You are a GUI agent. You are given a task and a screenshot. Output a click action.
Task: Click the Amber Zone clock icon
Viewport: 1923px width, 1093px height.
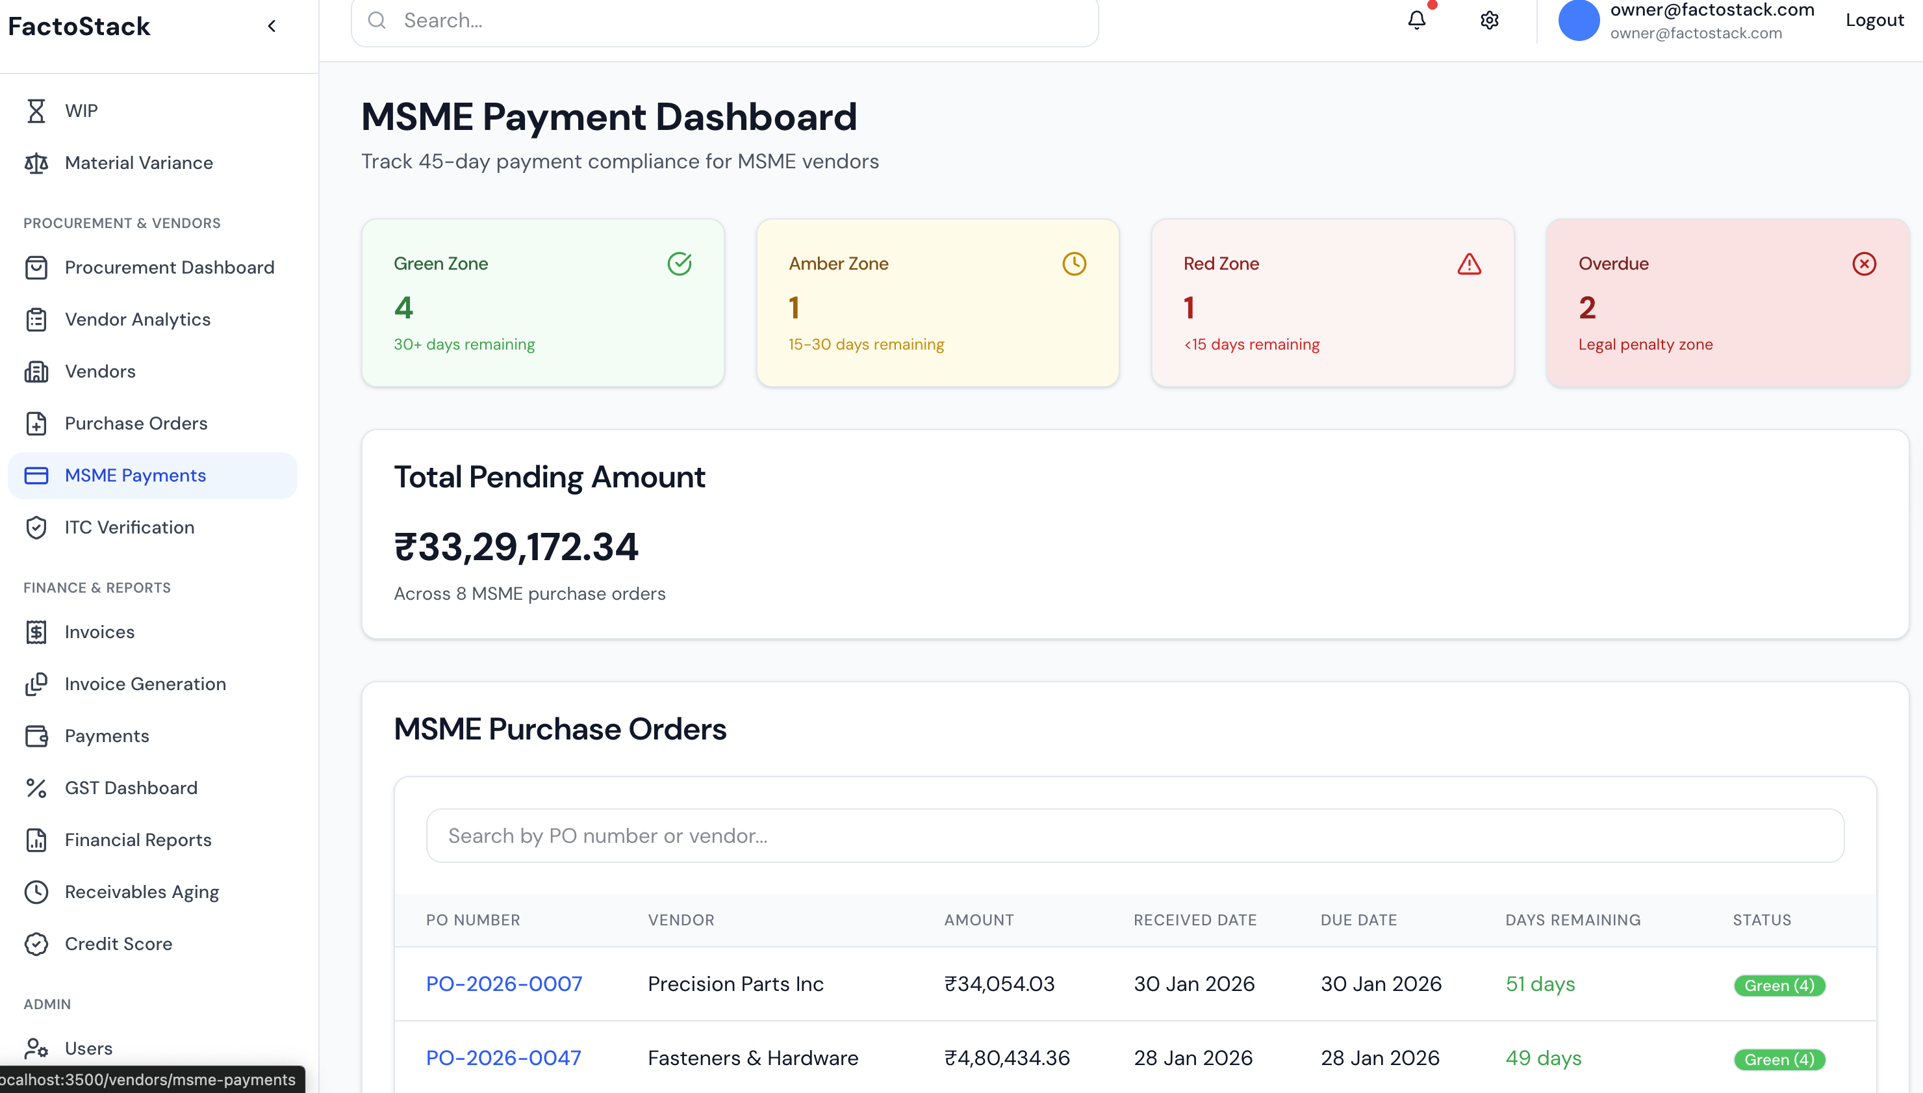[1075, 263]
